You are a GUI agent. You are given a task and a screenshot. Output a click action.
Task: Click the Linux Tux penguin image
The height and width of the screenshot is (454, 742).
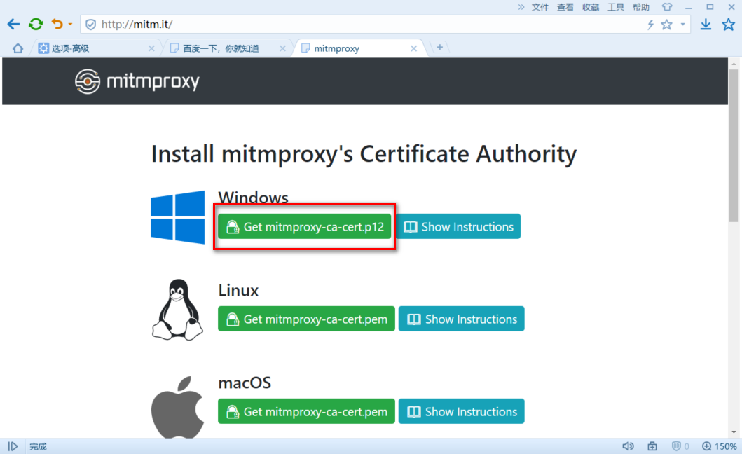[177, 310]
